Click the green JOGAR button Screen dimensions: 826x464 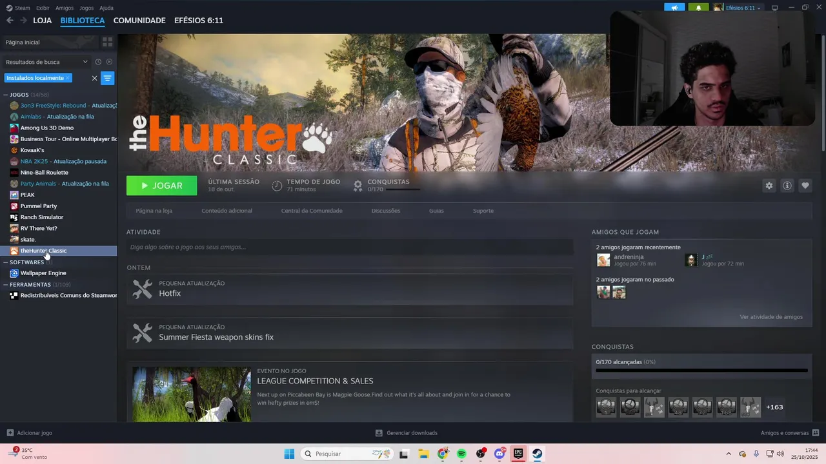click(x=162, y=186)
